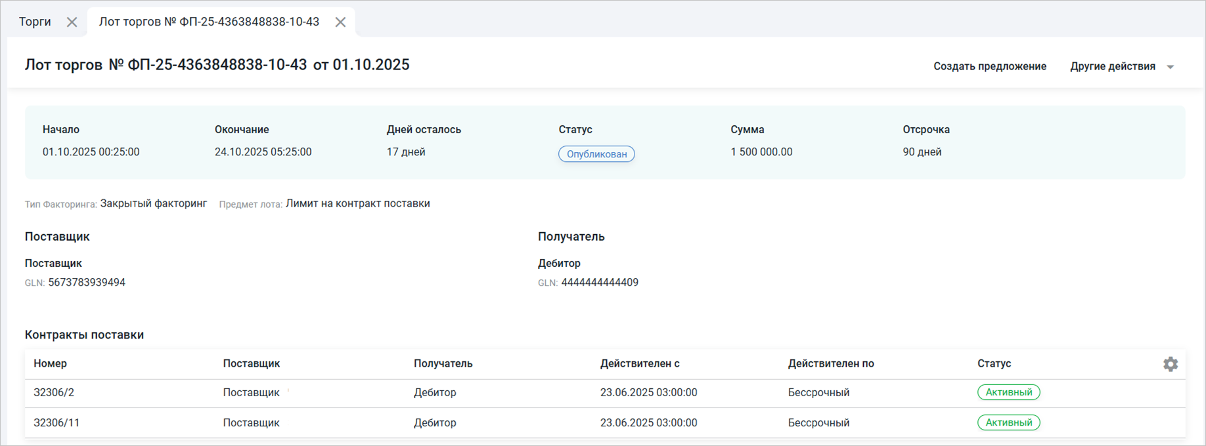
Task: Click the debtor GLN 4444444444409
Action: coord(599,283)
